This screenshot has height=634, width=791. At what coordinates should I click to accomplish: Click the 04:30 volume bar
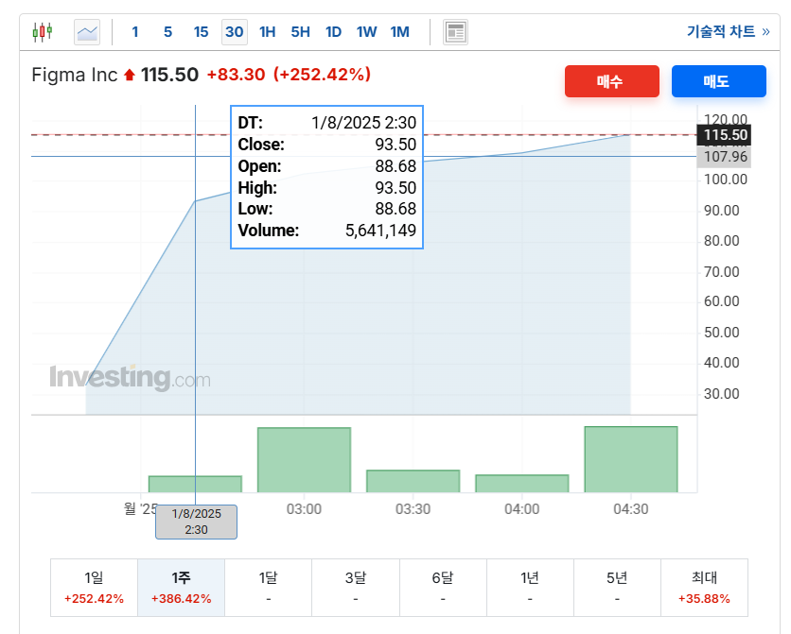point(631,459)
